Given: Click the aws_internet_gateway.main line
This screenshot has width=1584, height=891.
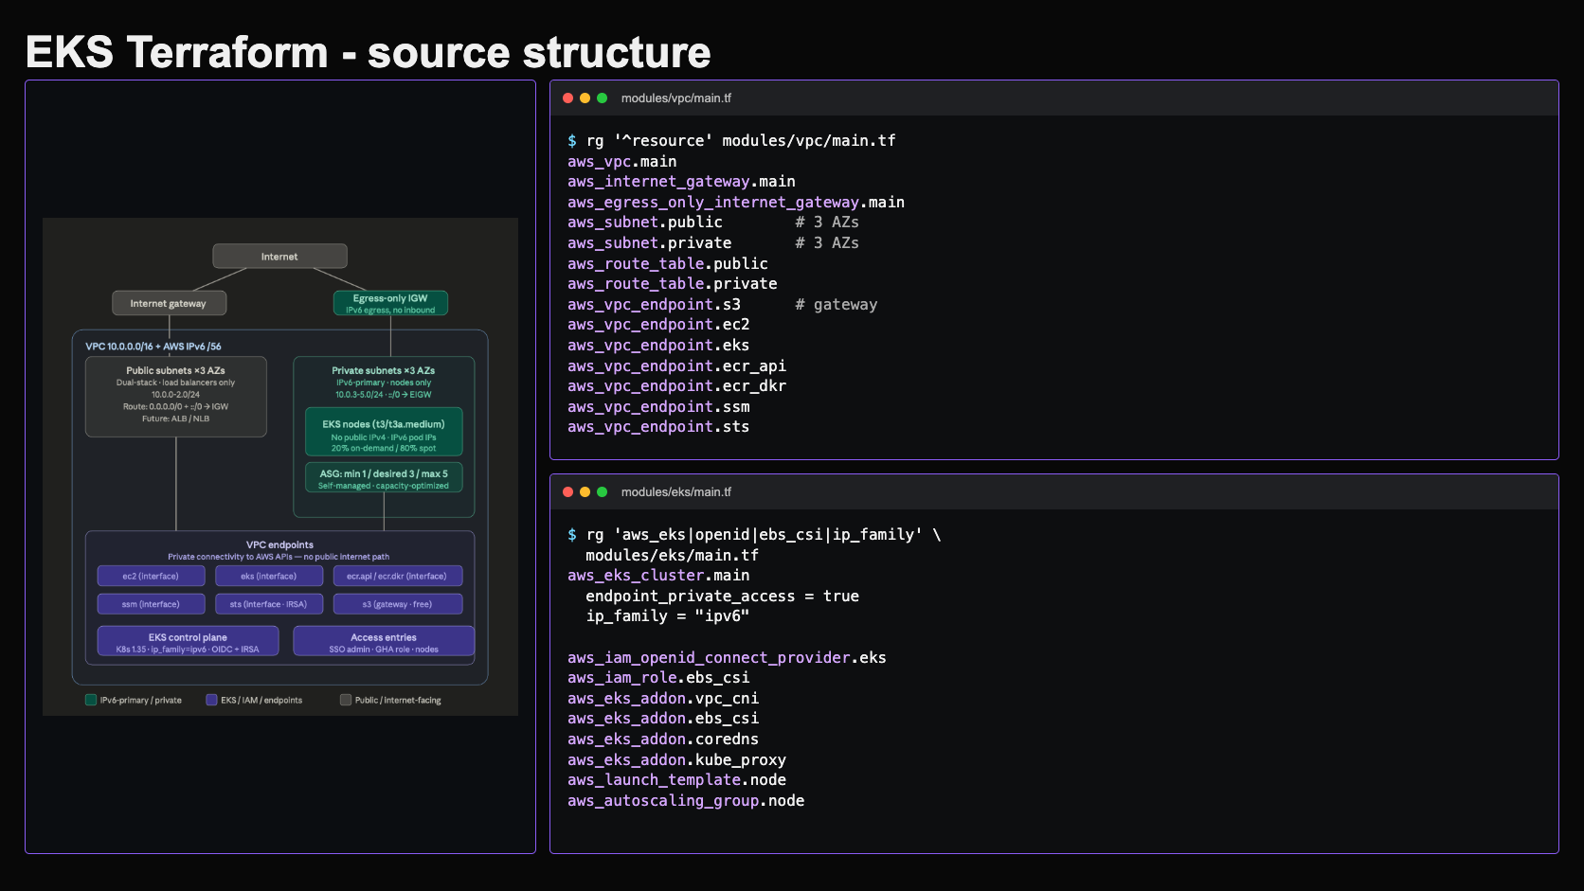Looking at the screenshot, I should [681, 181].
